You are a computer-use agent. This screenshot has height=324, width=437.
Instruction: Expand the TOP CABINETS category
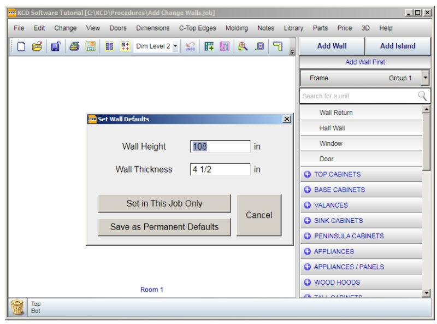pyautogui.click(x=307, y=174)
